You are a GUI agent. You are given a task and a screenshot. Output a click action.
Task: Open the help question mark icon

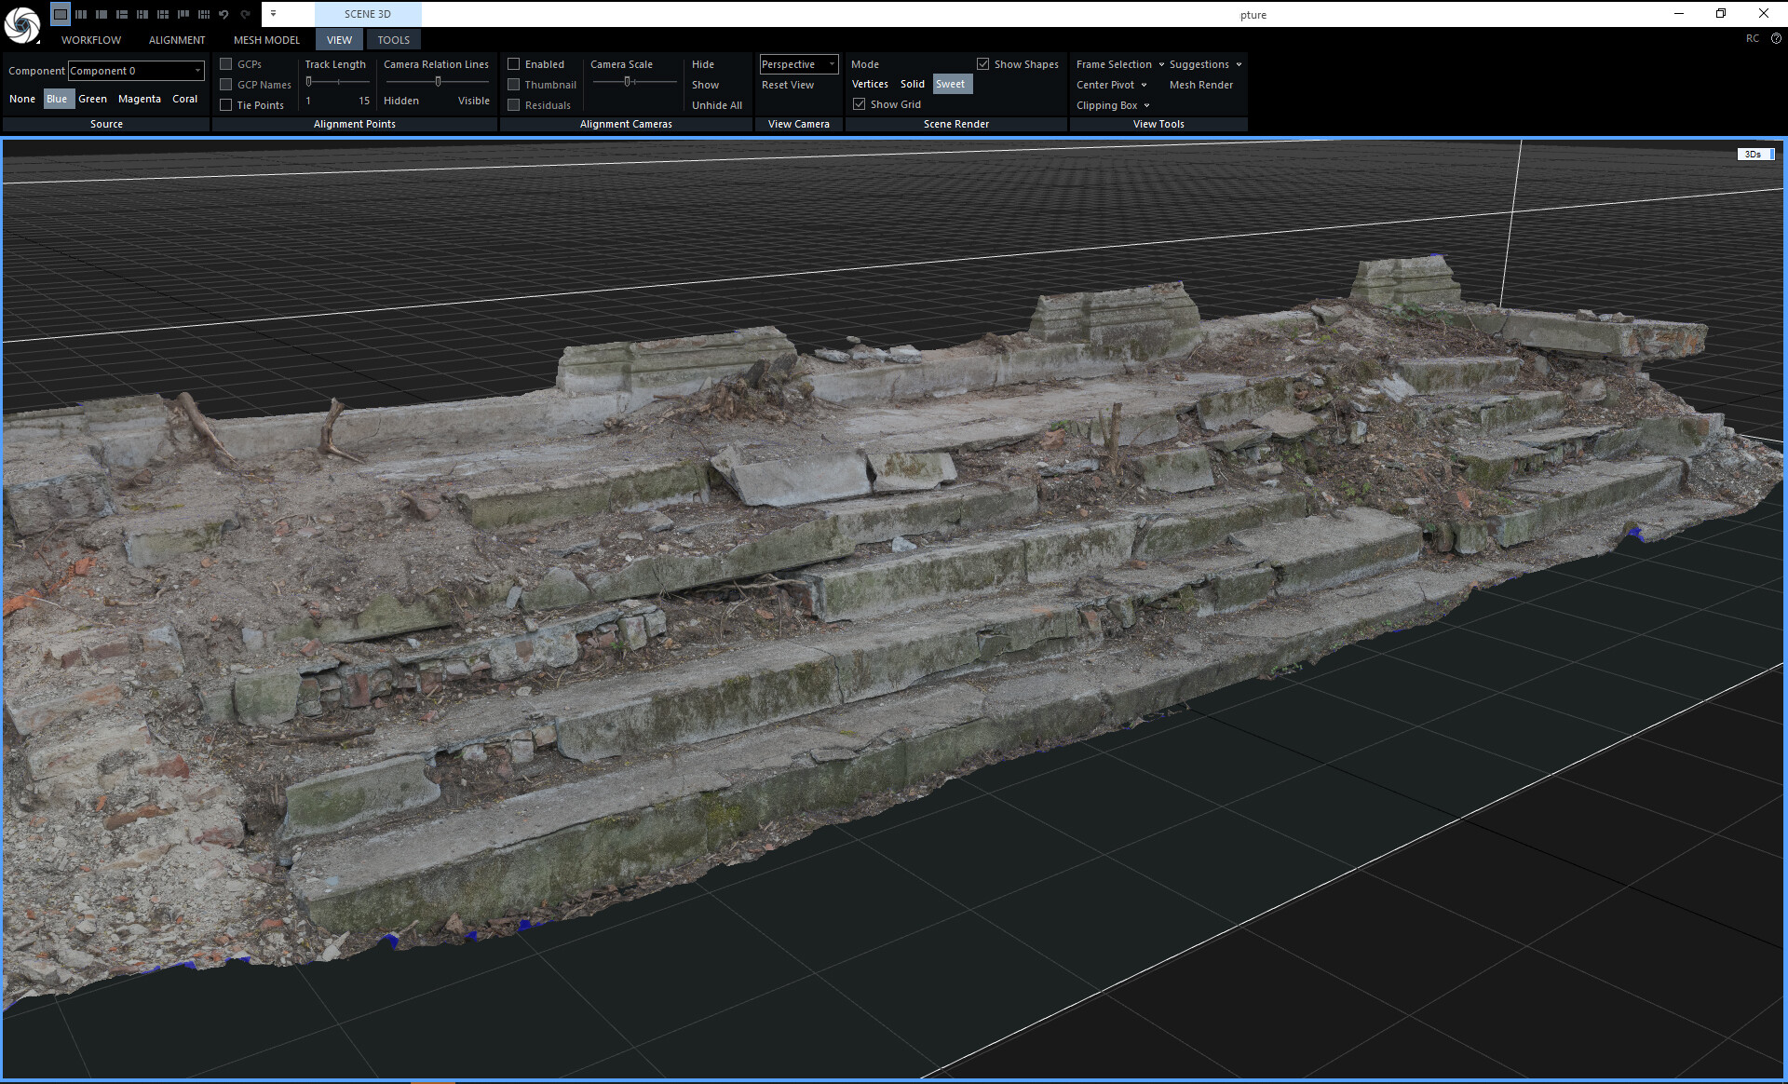pos(1775,39)
